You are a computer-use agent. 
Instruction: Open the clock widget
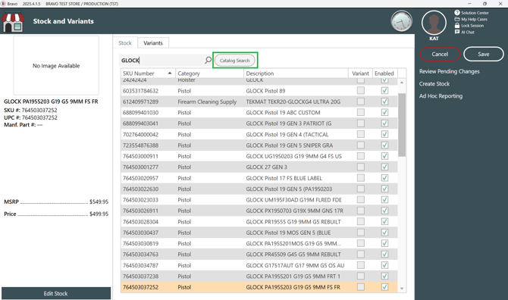coord(401,21)
